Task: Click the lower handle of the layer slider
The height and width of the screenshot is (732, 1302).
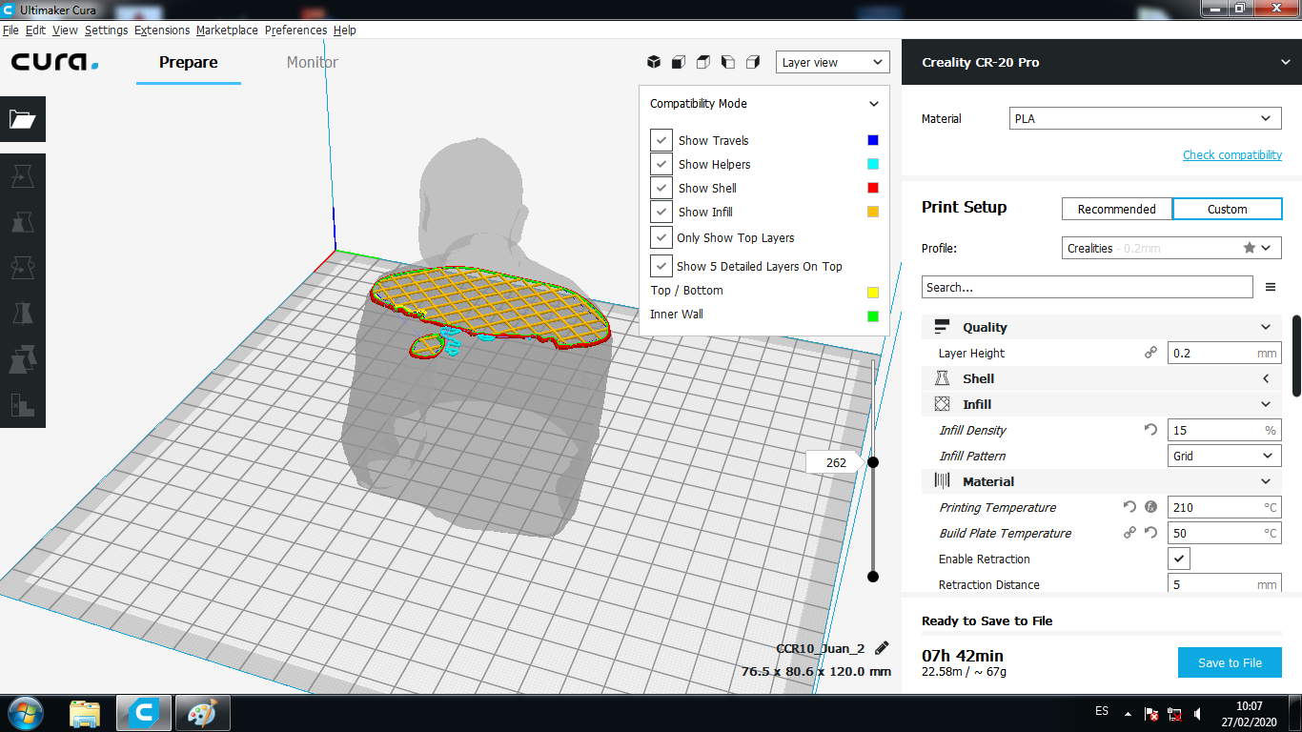Action: pyautogui.click(x=873, y=576)
